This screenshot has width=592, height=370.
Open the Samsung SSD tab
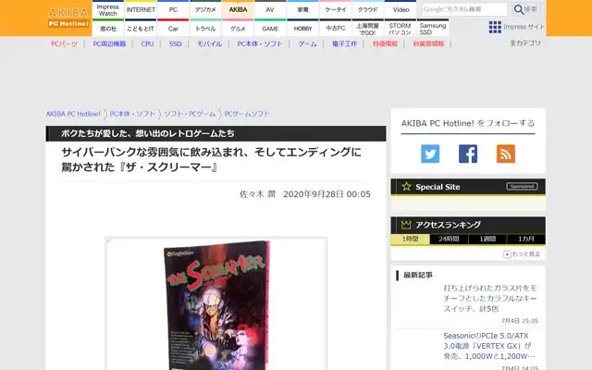tap(433, 29)
